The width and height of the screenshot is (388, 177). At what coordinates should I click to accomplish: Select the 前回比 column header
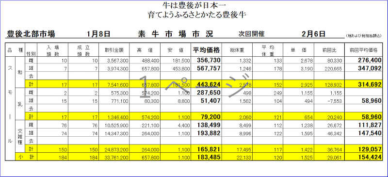(329, 50)
